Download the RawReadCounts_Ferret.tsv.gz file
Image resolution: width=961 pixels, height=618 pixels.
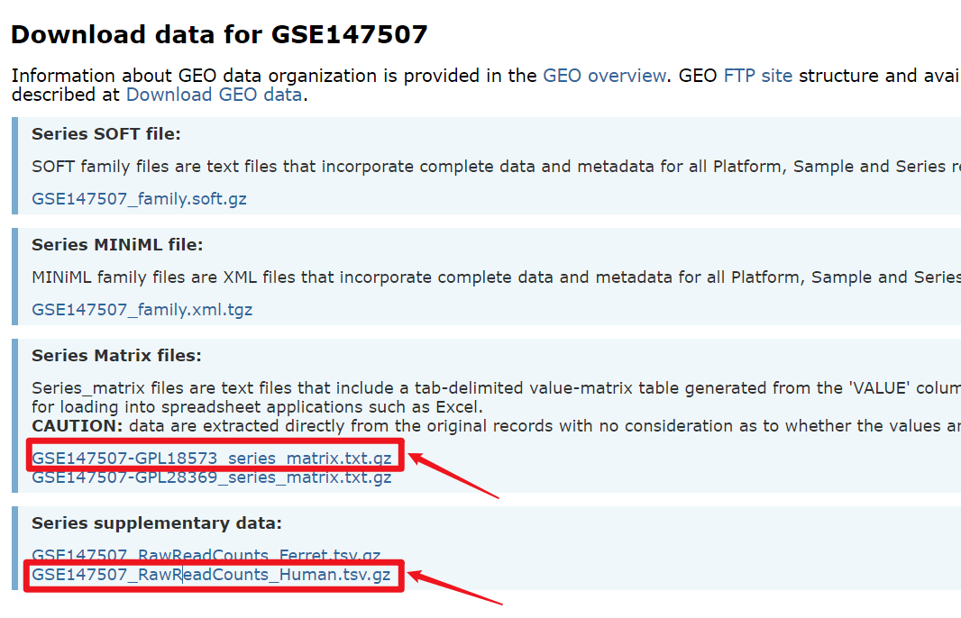(x=206, y=555)
